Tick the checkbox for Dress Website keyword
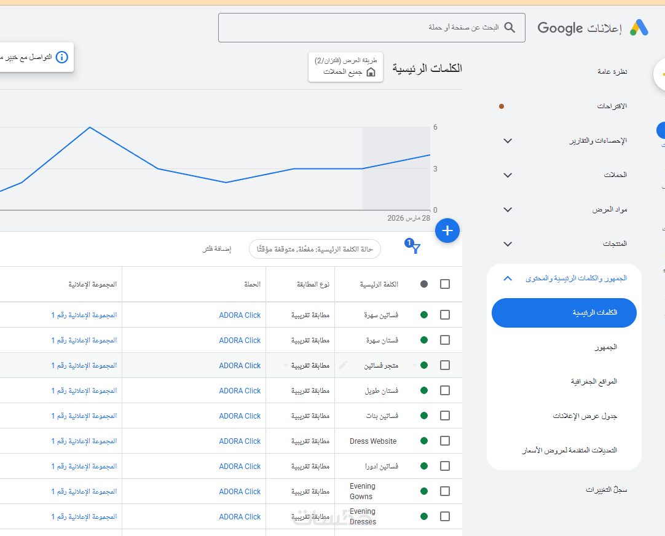This screenshot has width=665, height=536. (x=445, y=441)
